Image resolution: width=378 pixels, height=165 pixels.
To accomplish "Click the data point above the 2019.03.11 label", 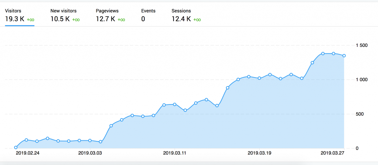I will (x=175, y=104).
